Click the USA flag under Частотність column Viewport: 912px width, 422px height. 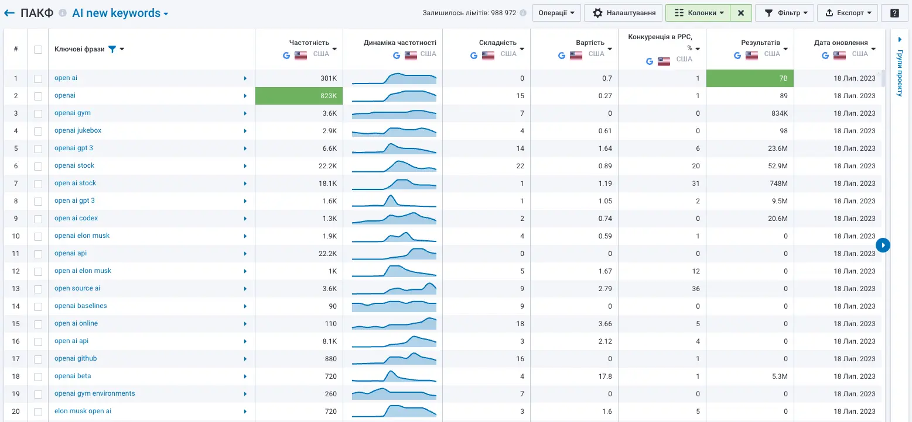click(x=300, y=56)
